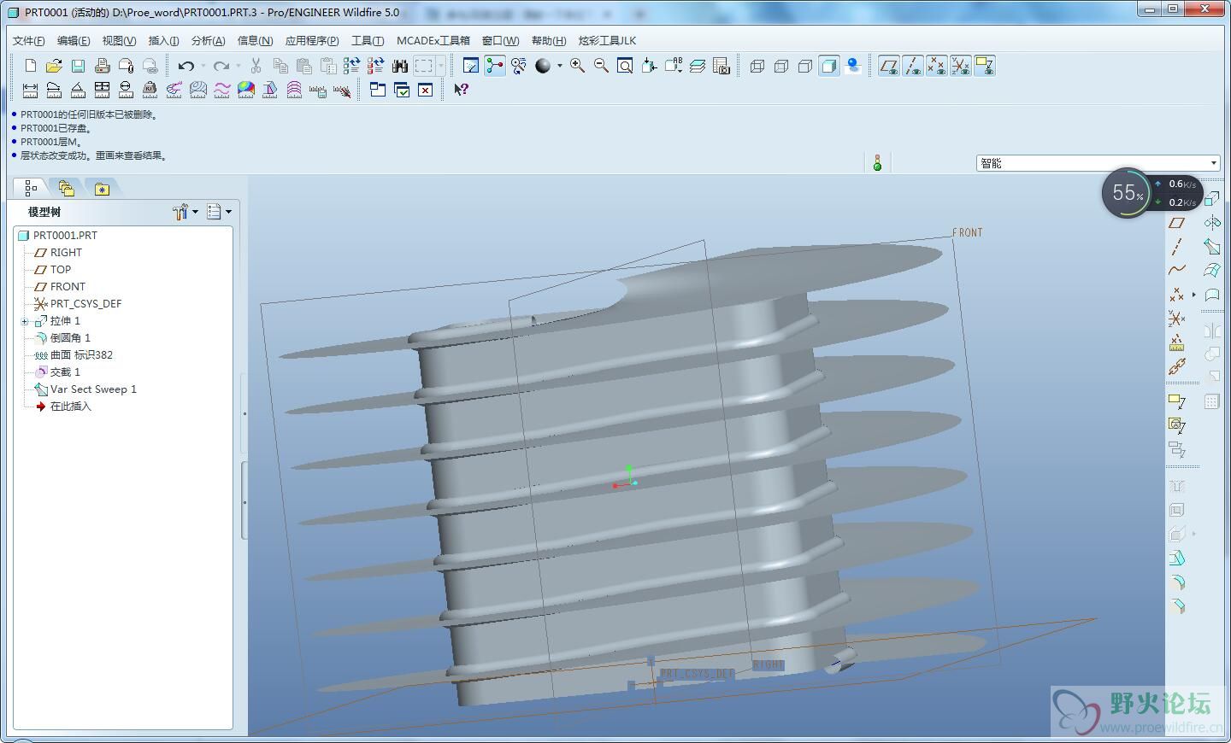Switch to the Favorites navigator tab
1231x743 pixels.
(102, 189)
